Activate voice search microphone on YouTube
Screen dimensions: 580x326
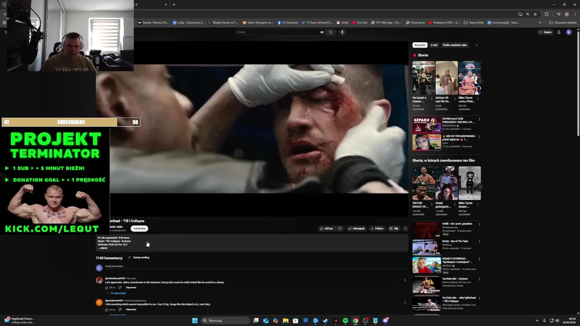pos(342,32)
